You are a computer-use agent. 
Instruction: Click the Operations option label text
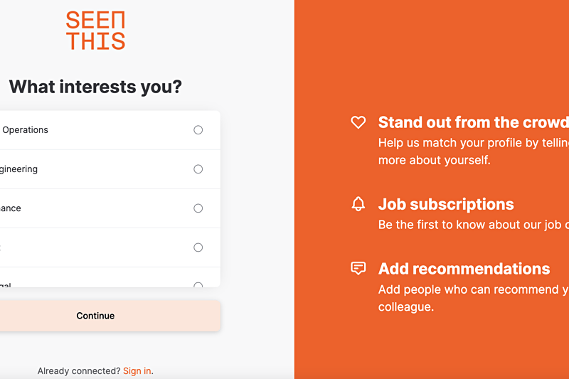pyautogui.click(x=25, y=130)
